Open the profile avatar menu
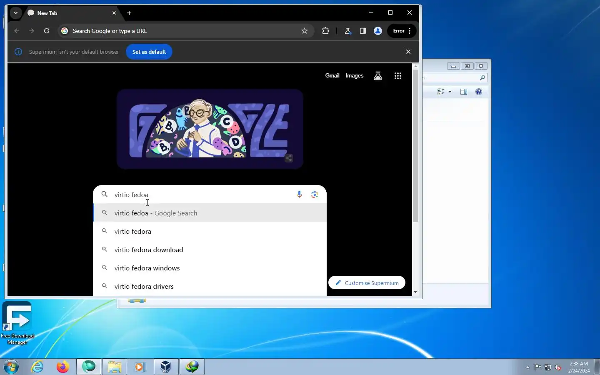Screen dimensions: 600x375 (x=378, y=31)
